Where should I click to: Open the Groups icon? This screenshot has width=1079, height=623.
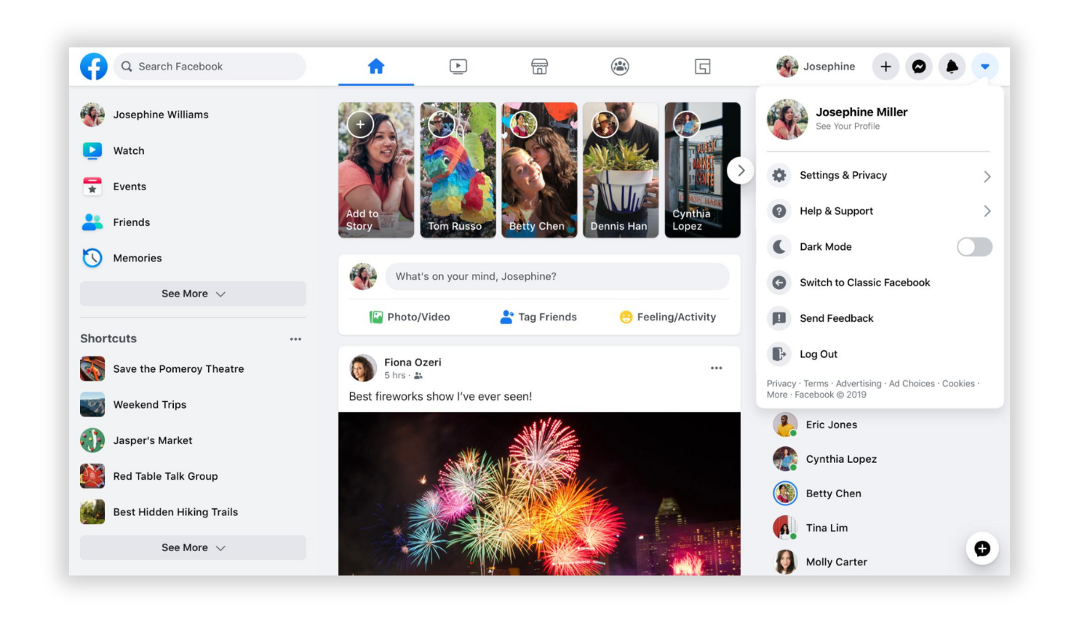click(620, 66)
